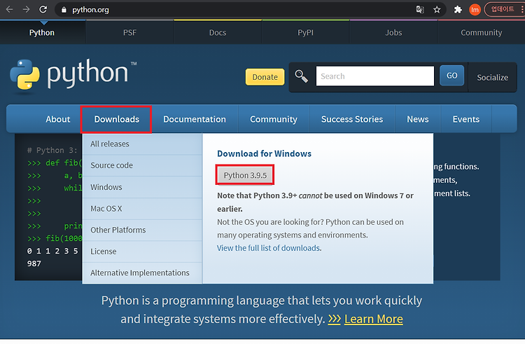
Task: Click the yellow >>> arrows before Learn More
Action: 334,319
